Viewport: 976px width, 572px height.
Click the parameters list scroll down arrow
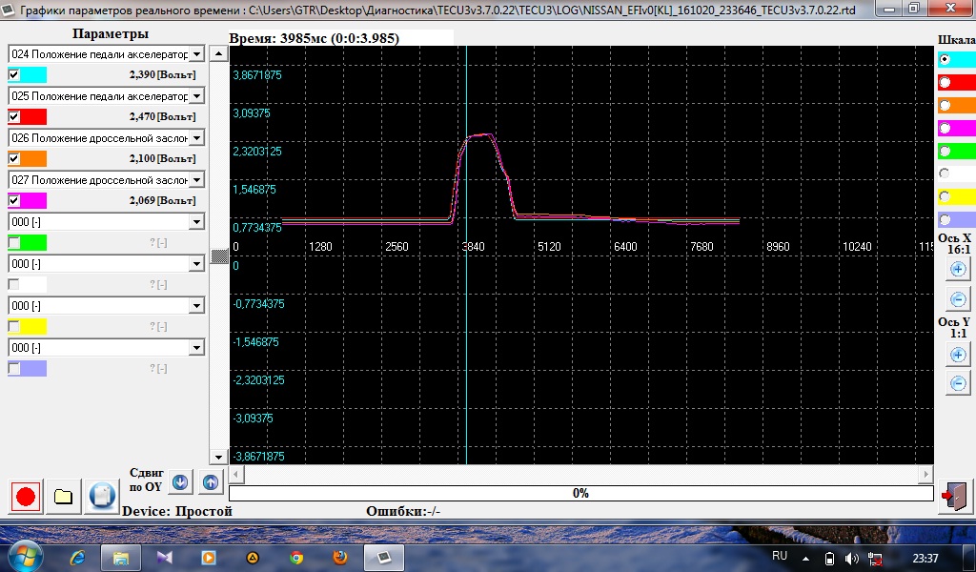(218, 457)
